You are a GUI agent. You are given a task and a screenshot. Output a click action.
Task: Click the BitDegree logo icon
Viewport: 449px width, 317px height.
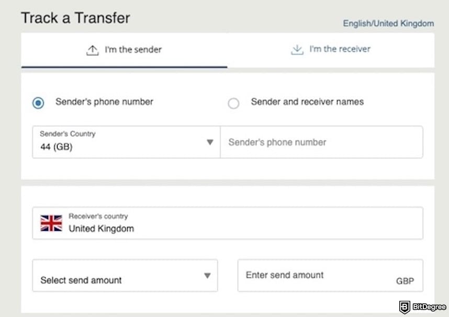pos(405,307)
